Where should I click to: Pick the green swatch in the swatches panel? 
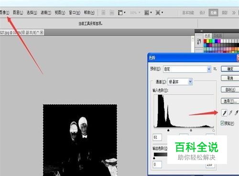[211, 41]
